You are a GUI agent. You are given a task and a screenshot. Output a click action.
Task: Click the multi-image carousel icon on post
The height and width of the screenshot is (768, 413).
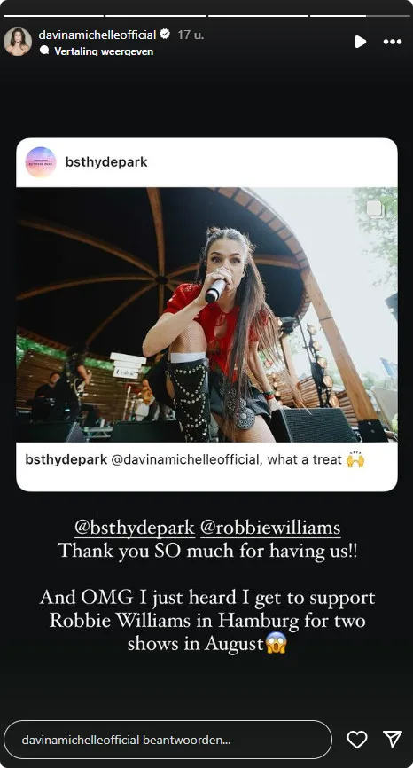tap(375, 209)
